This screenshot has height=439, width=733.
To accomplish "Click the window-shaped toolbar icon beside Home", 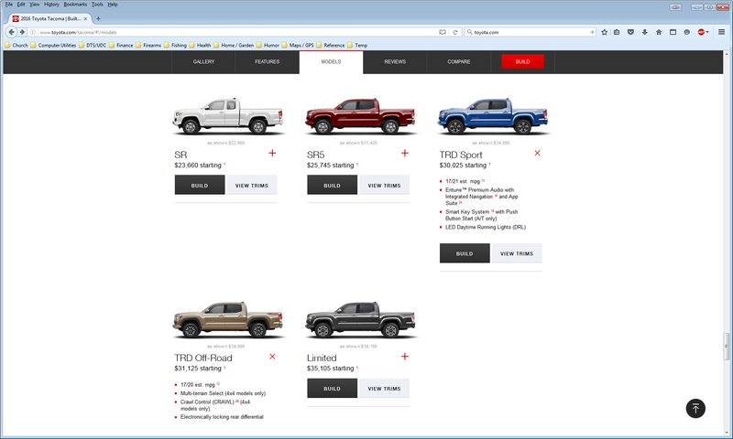I will (x=673, y=32).
